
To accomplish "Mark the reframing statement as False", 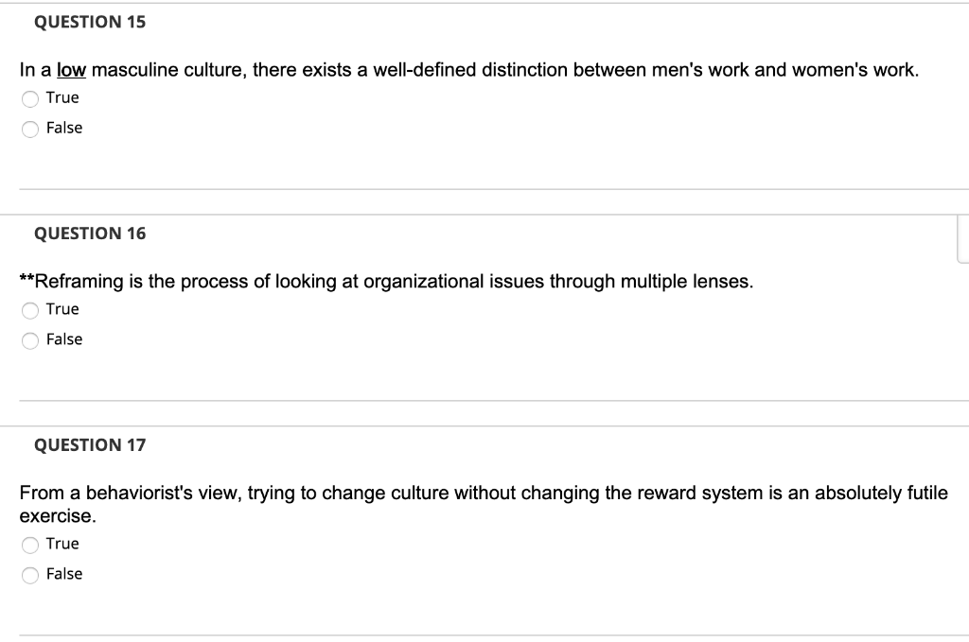I will tap(30, 339).
